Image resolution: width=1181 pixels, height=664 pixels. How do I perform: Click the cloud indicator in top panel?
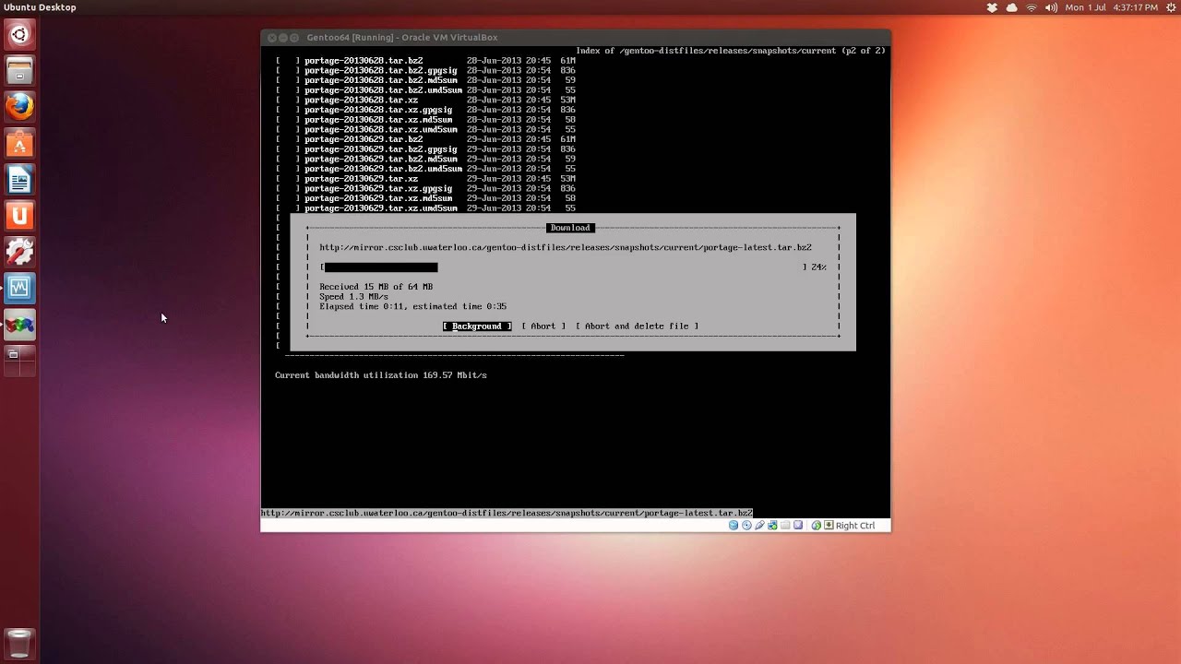tap(1011, 7)
